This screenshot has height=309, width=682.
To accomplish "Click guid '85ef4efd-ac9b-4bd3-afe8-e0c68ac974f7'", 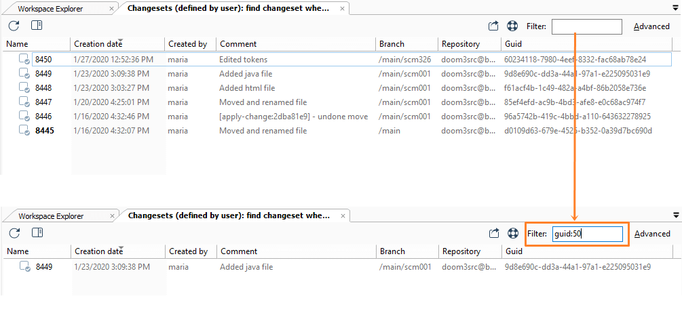I will tap(575, 102).
